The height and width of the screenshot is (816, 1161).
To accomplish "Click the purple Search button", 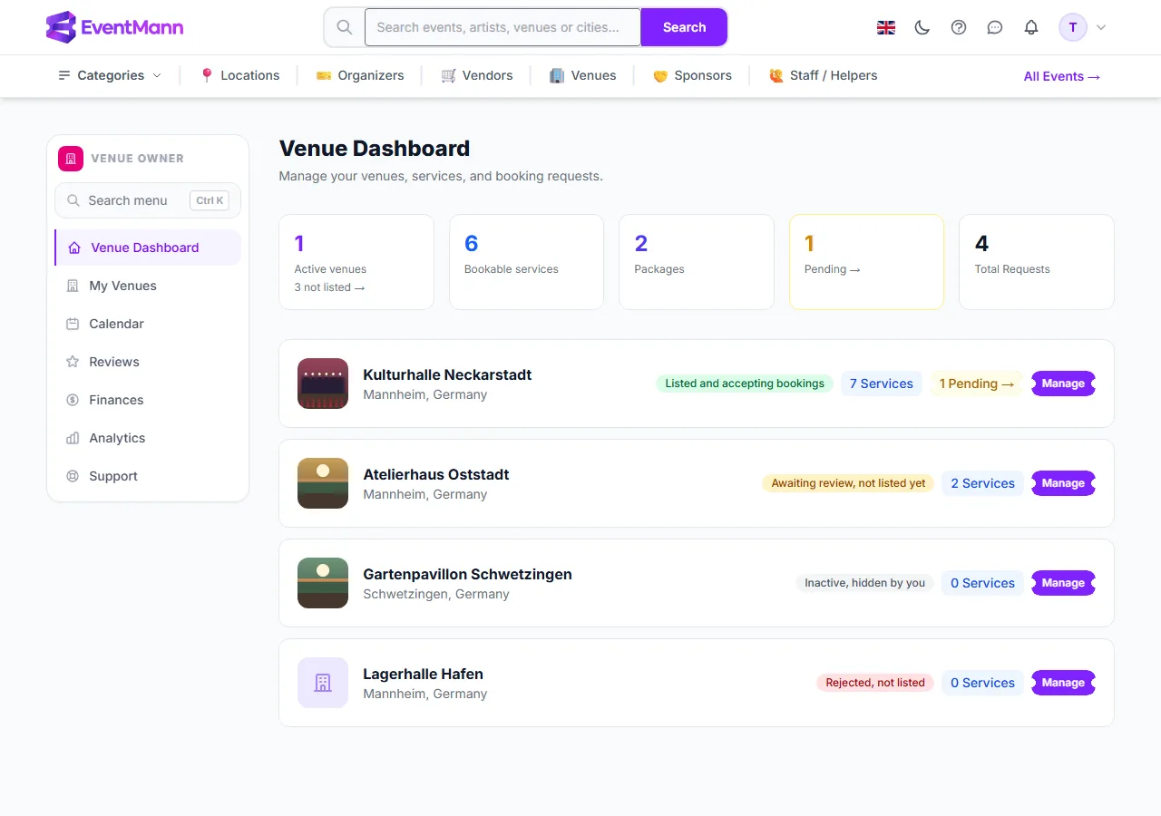I will coord(684,27).
